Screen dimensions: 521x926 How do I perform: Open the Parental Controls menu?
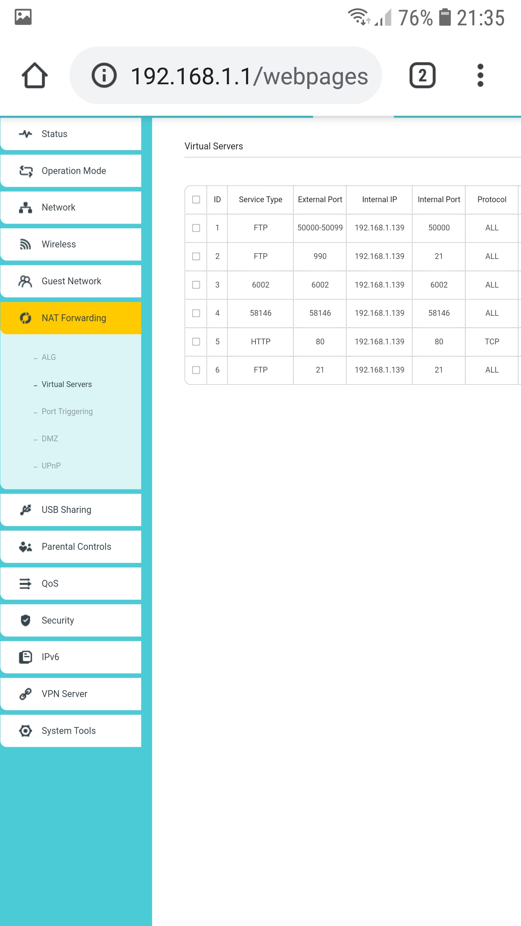point(71,547)
